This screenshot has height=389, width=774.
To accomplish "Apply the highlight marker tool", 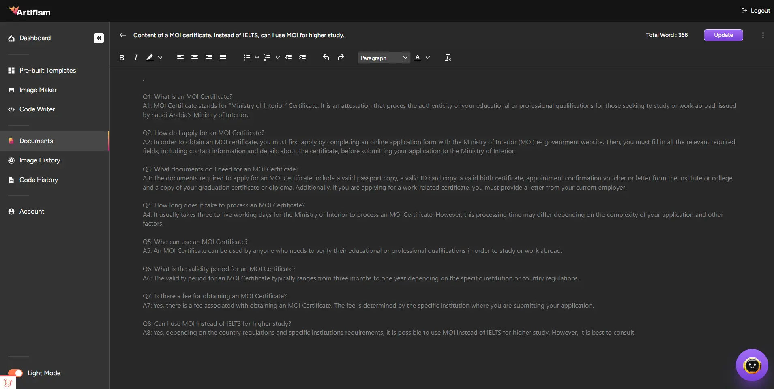I will [150, 58].
